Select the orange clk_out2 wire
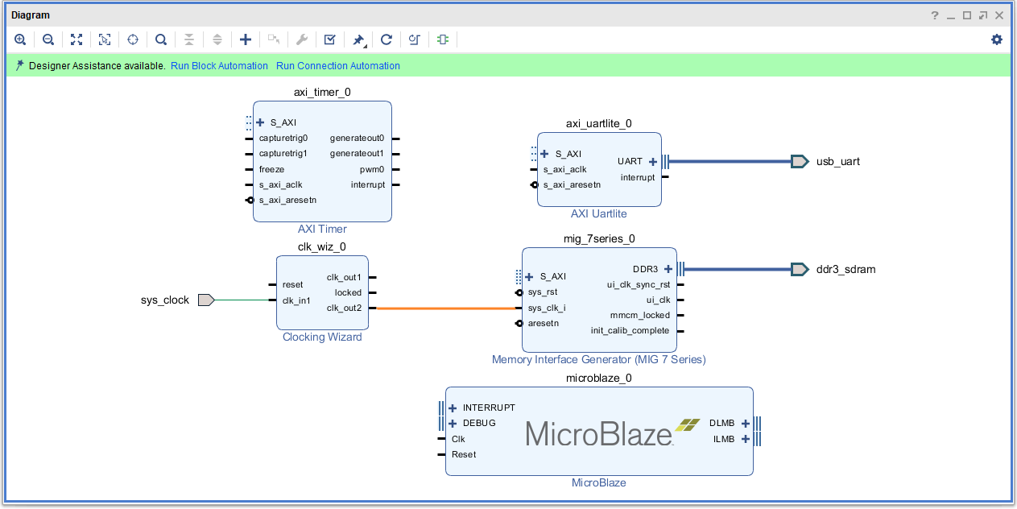Viewport: 1017px width, 509px height. pos(447,308)
